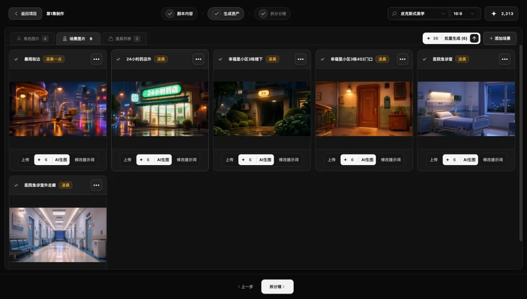Click the sparkle credits icon showing 2,313
527x299 pixels.
point(493,14)
